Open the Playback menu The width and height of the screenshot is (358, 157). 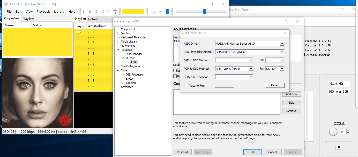pos(43,12)
